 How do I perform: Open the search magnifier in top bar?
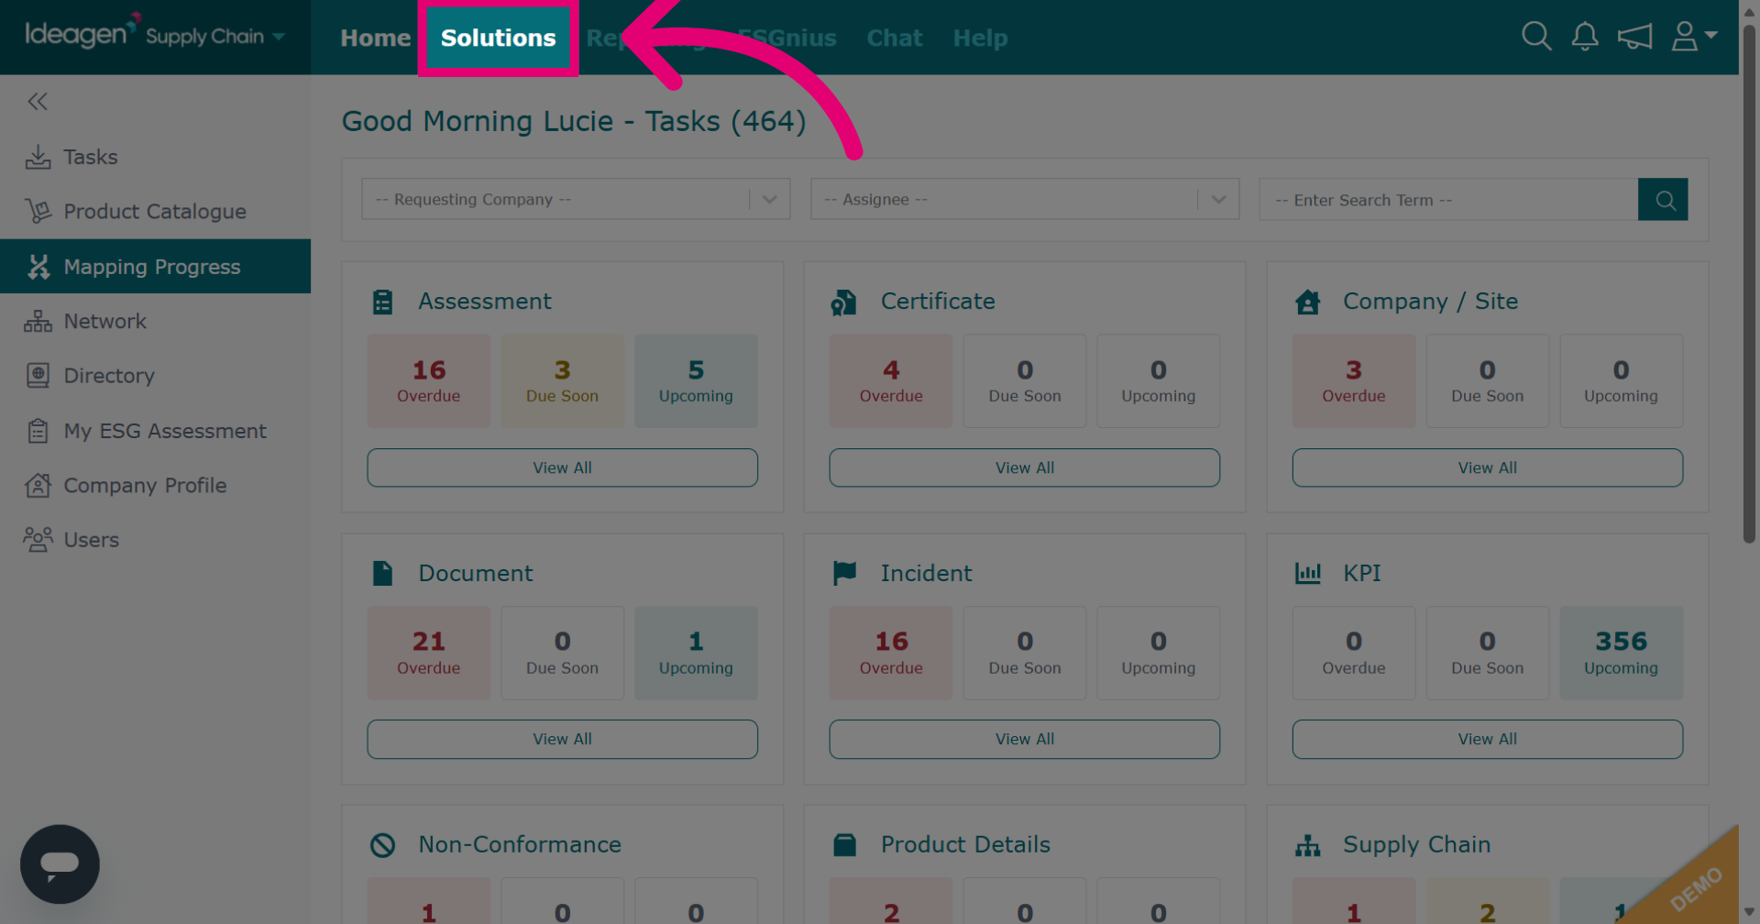pyautogui.click(x=1536, y=37)
